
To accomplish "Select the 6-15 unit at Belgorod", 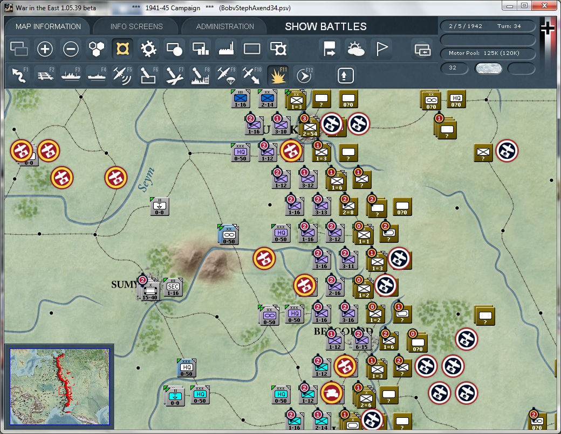I will pos(361,340).
